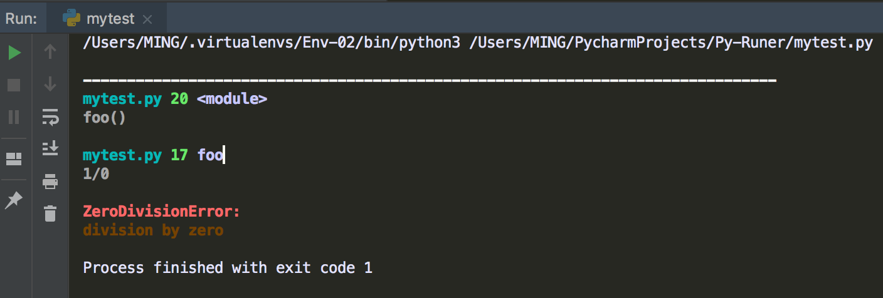Clear all output with trash icon
Image resolution: width=883 pixels, height=298 pixels.
pos(50,213)
